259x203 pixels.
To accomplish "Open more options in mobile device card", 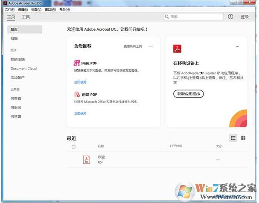I will (237, 46).
